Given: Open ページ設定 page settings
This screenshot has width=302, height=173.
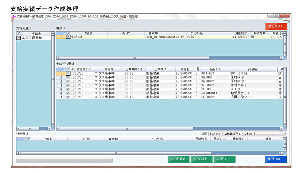Looking at the screenshot, I should [201, 159].
